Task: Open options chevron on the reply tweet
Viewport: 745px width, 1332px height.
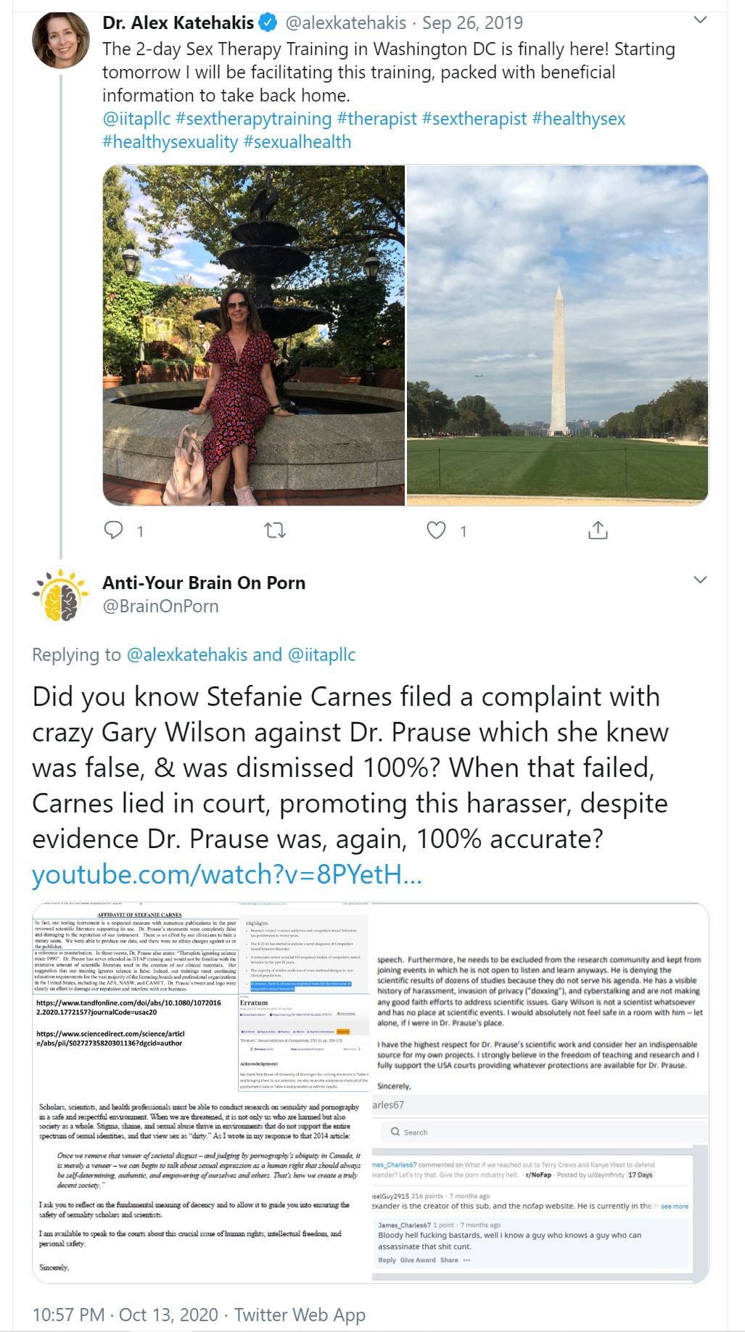Action: click(700, 580)
